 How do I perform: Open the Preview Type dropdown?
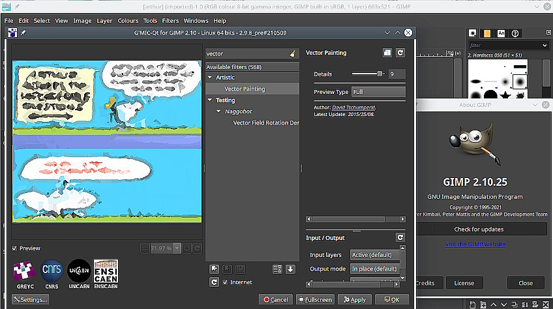pyautogui.click(x=378, y=92)
